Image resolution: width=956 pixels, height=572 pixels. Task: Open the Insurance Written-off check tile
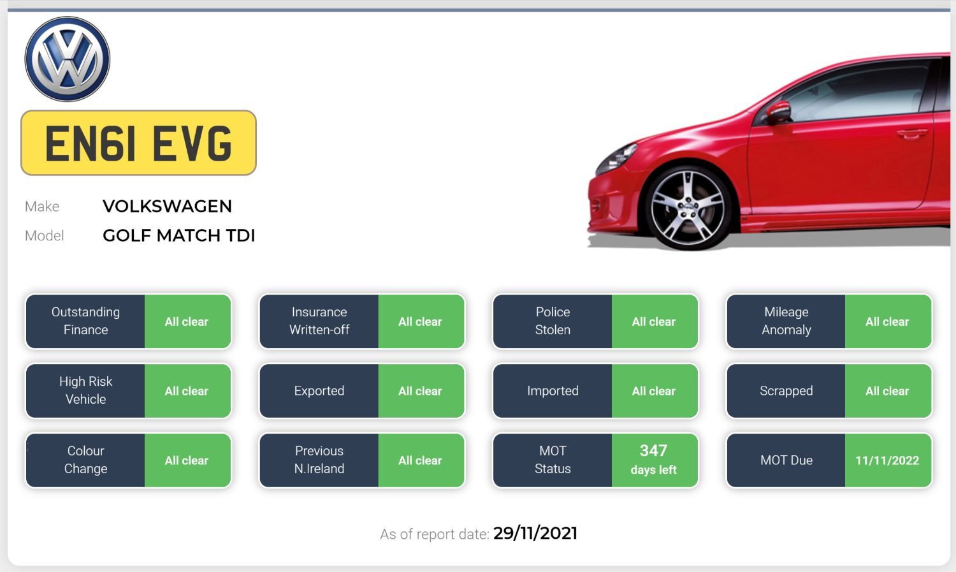pyautogui.click(x=361, y=321)
